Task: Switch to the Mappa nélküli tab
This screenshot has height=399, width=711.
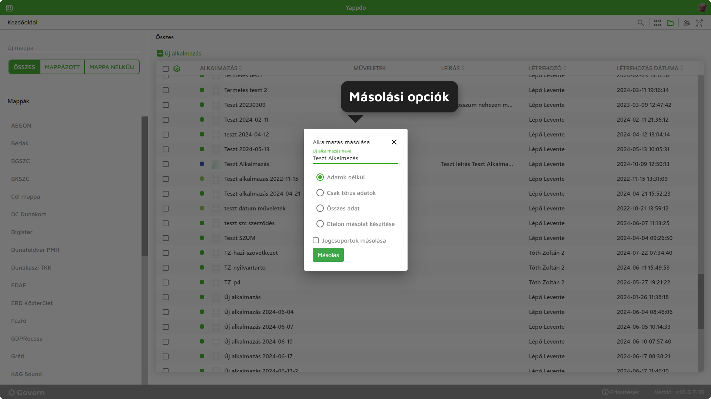Action: (112, 67)
